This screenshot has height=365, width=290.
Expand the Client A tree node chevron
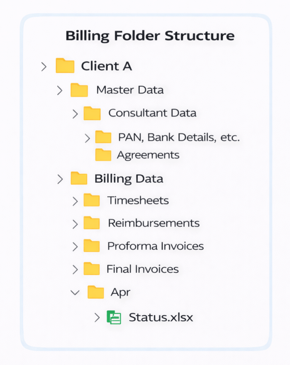pos(44,66)
